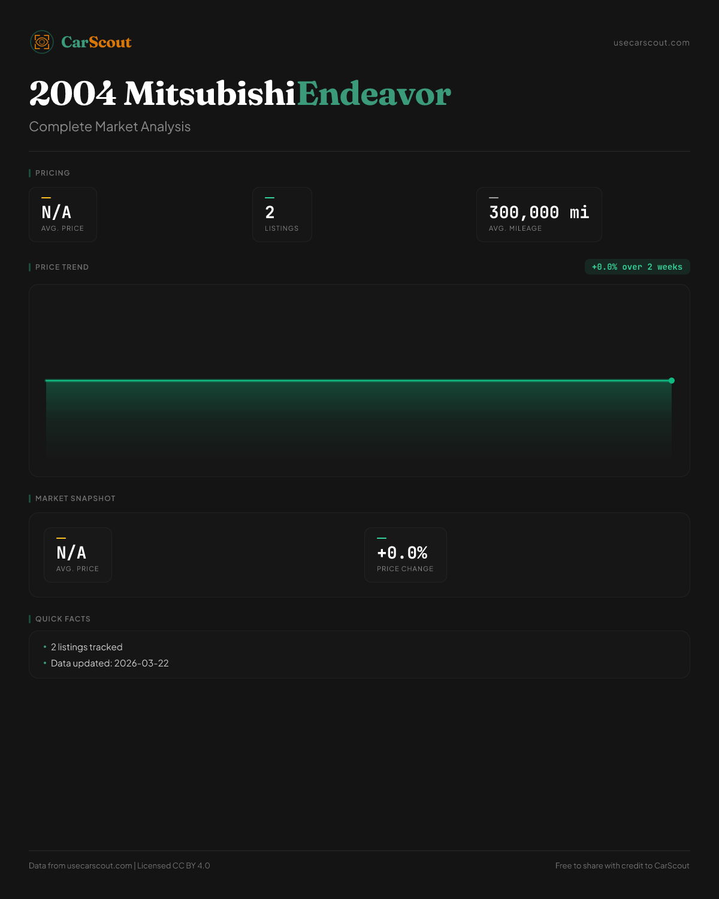Click the +0.0% Price Change card
Screen dimensions: 719x899
(x=405, y=555)
